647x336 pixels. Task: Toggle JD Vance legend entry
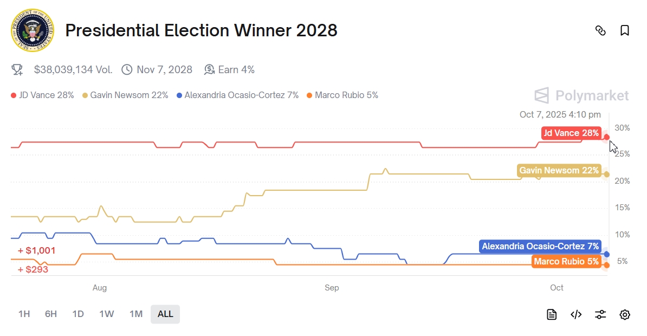42,95
